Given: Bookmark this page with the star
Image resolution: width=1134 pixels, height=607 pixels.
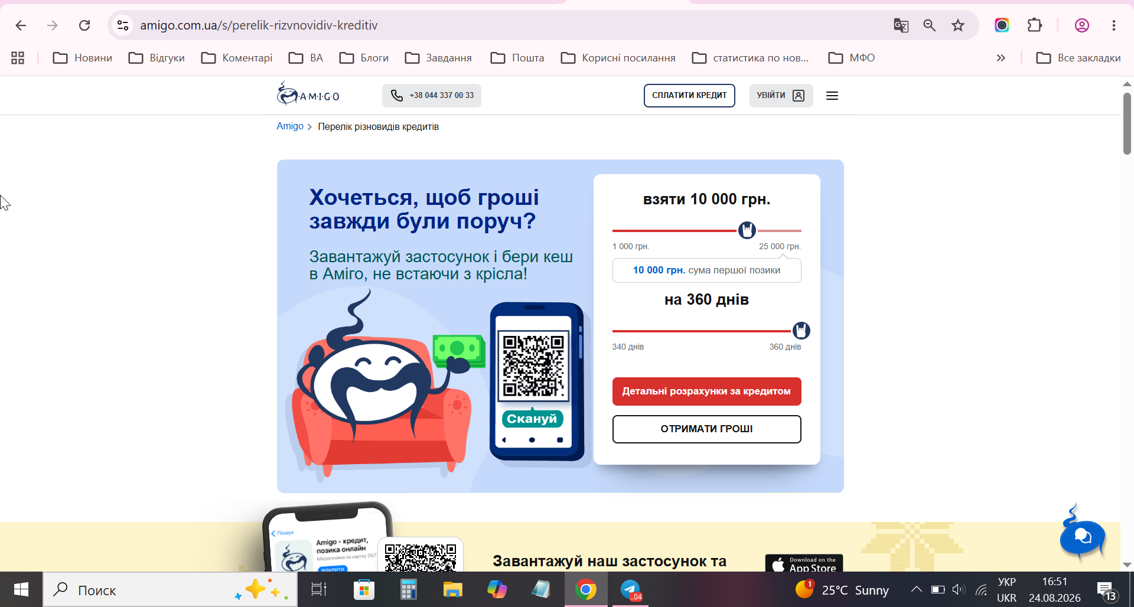Looking at the screenshot, I should [958, 25].
